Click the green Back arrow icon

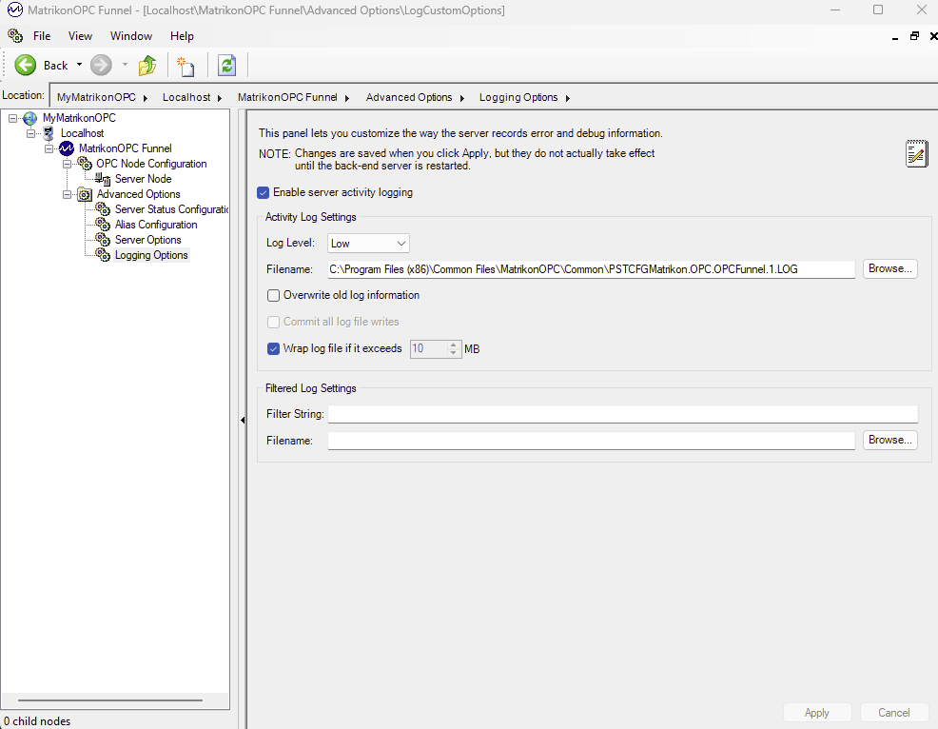pyautogui.click(x=25, y=66)
